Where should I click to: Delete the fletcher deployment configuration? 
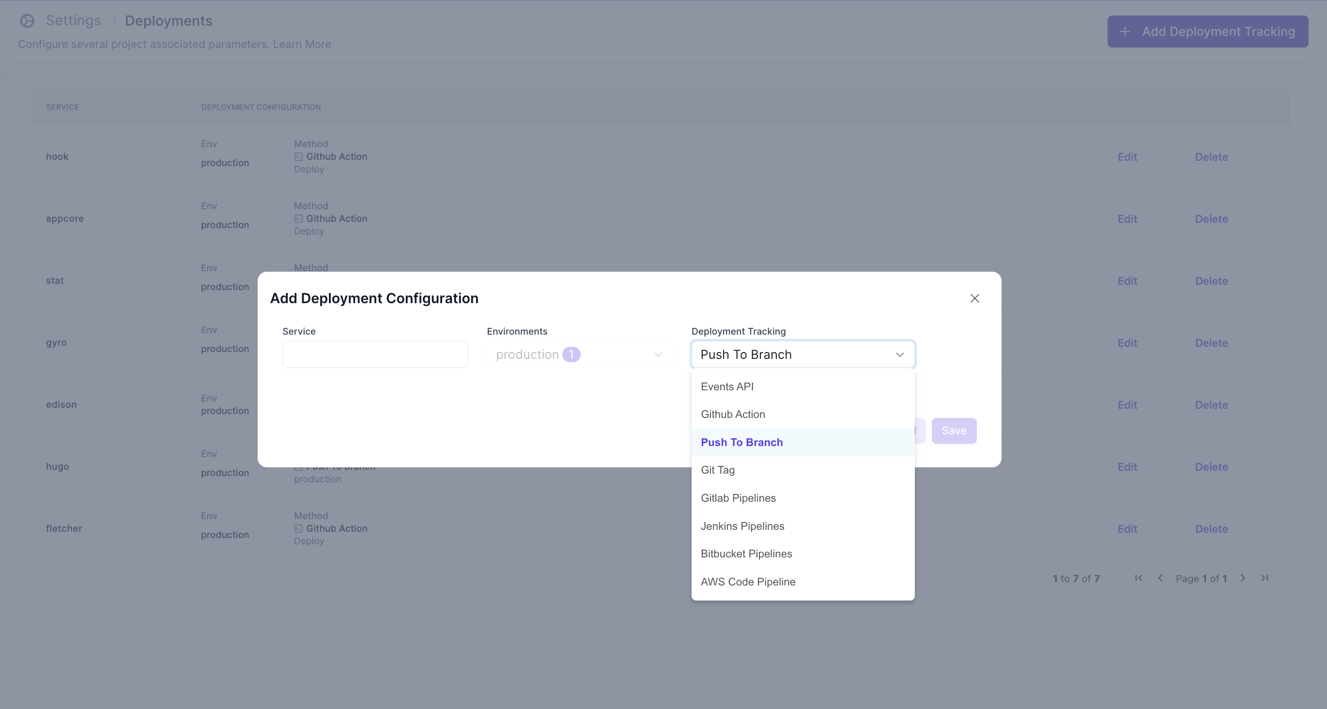(x=1211, y=529)
